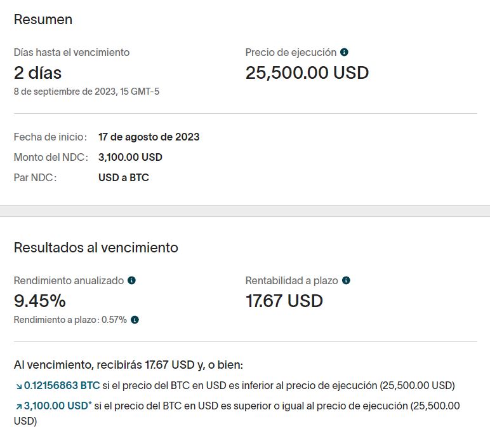Click the Resumen section heading

[x=43, y=20]
